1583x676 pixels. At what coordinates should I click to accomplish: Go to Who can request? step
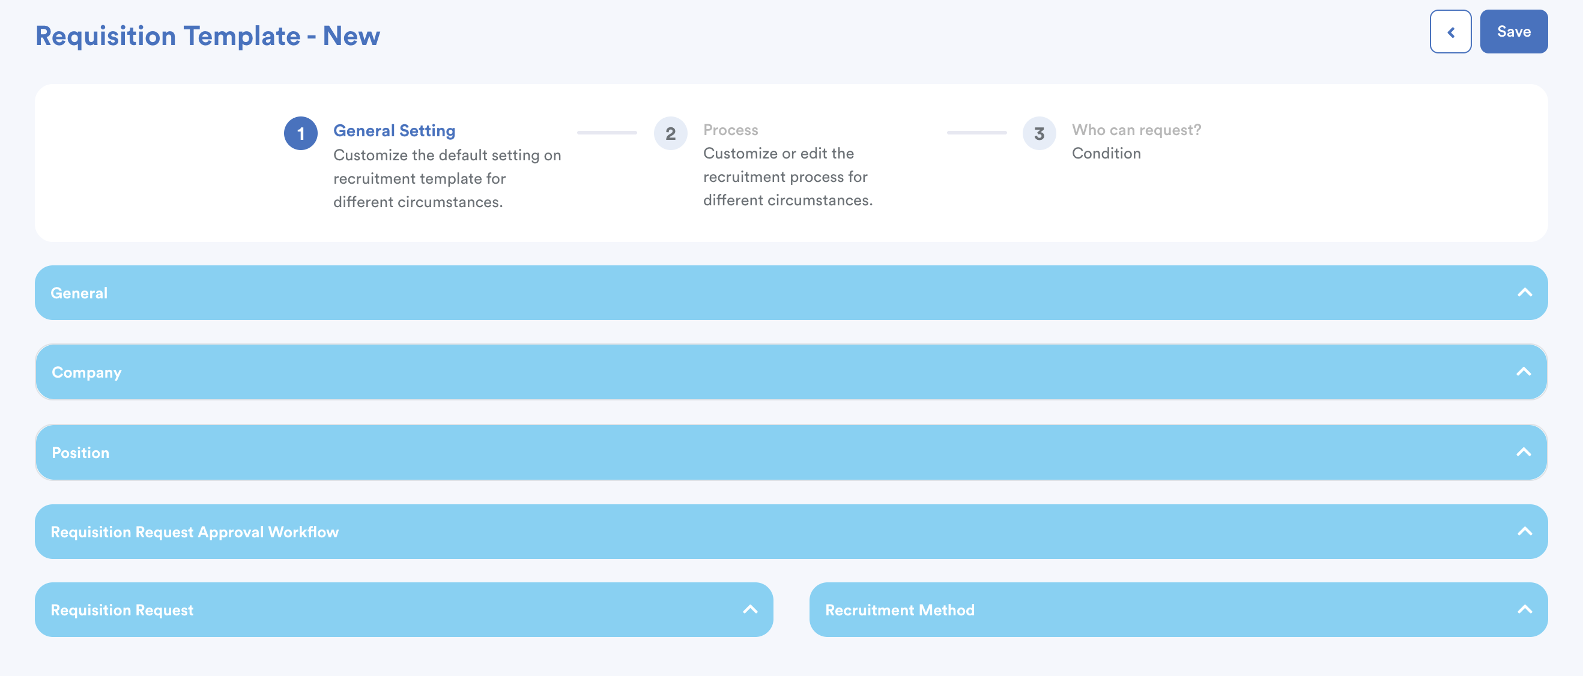[x=1136, y=130]
